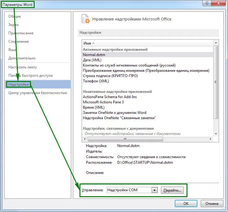Select the Normal.dotm add-in row
228x212 pixels.
click(148, 55)
